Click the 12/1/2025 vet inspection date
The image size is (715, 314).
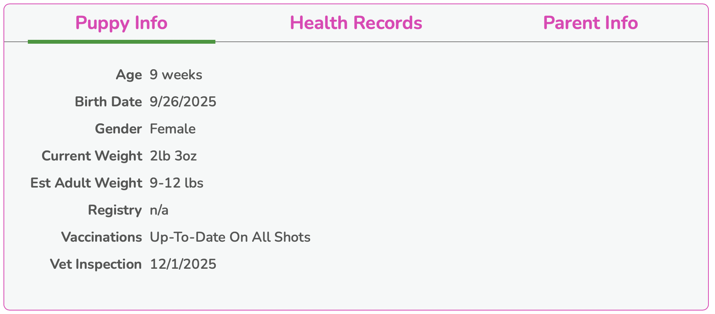click(183, 264)
